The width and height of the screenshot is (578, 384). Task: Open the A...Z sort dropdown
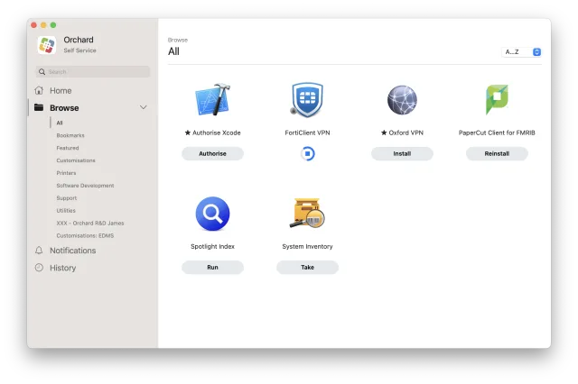521,52
